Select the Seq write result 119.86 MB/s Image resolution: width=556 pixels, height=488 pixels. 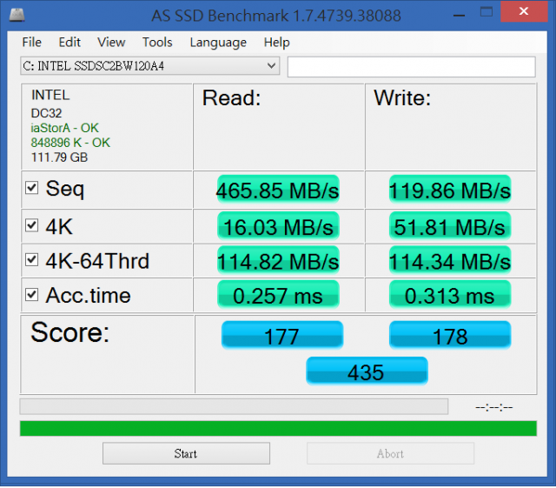tap(450, 190)
